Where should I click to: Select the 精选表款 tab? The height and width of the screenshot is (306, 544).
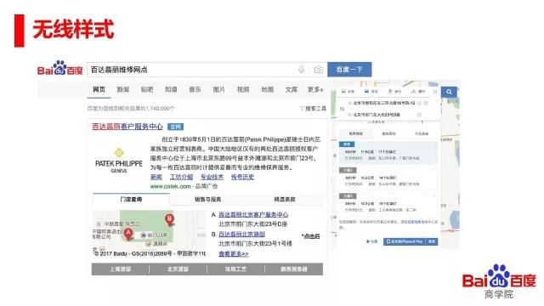click(x=285, y=199)
